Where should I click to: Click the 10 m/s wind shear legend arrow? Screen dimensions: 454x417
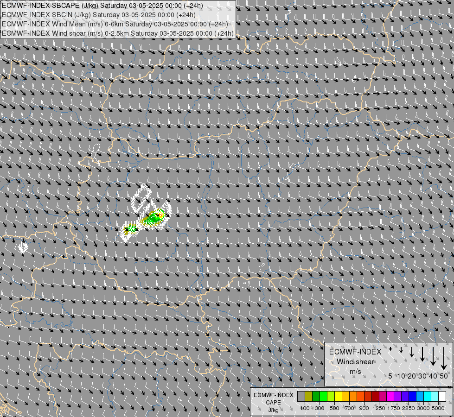click(x=401, y=350)
